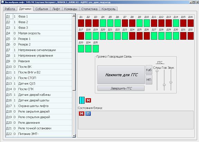The width and height of the screenshot is (199, 142).
Task: Select the Д9 Ревизия row in list
Action: click(x=39, y=61)
